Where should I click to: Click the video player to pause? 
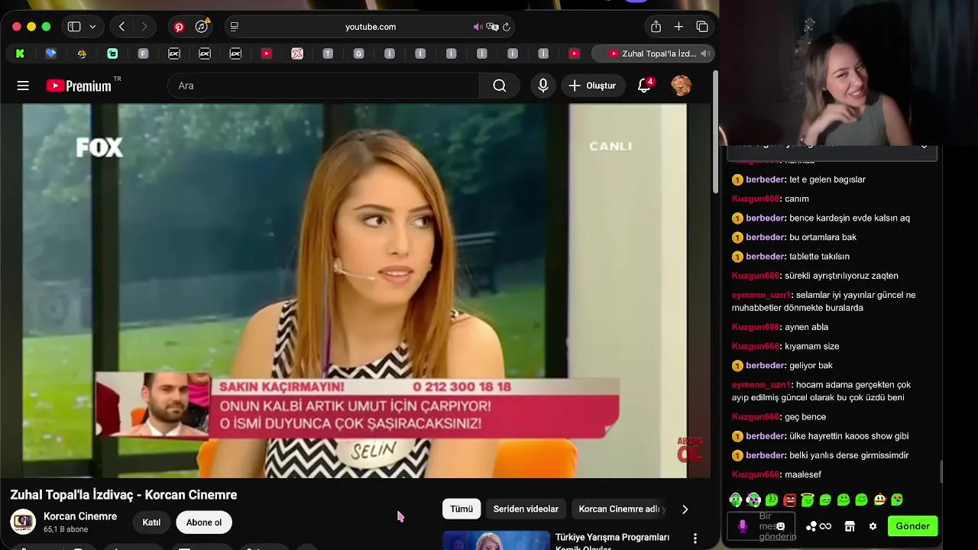click(355, 290)
